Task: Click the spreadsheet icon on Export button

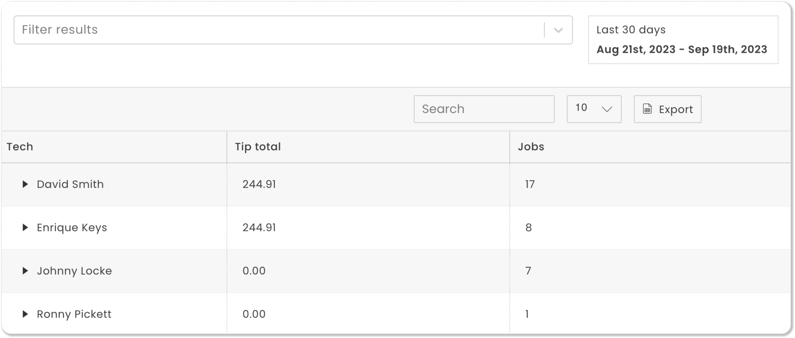Action: click(647, 109)
